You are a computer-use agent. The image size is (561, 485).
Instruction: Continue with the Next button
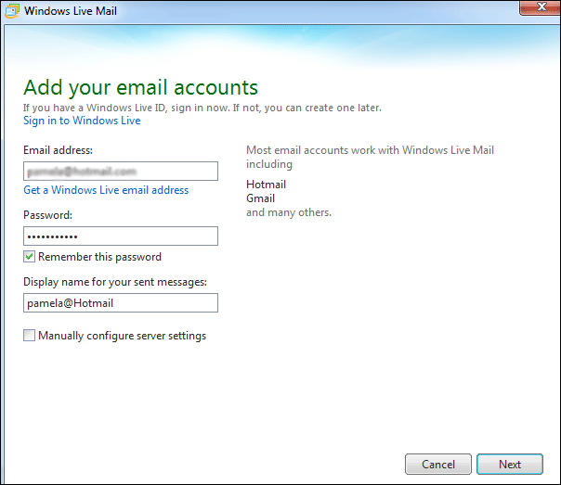point(510,464)
